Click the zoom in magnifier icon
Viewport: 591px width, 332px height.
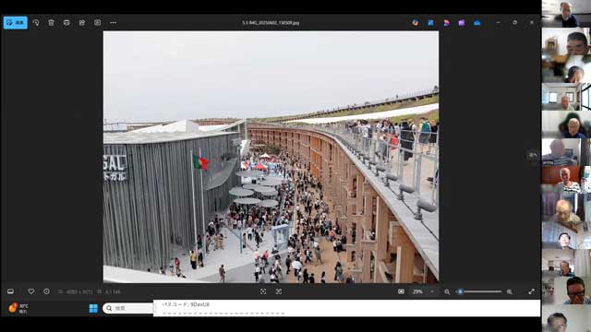(x=510, y=291)
